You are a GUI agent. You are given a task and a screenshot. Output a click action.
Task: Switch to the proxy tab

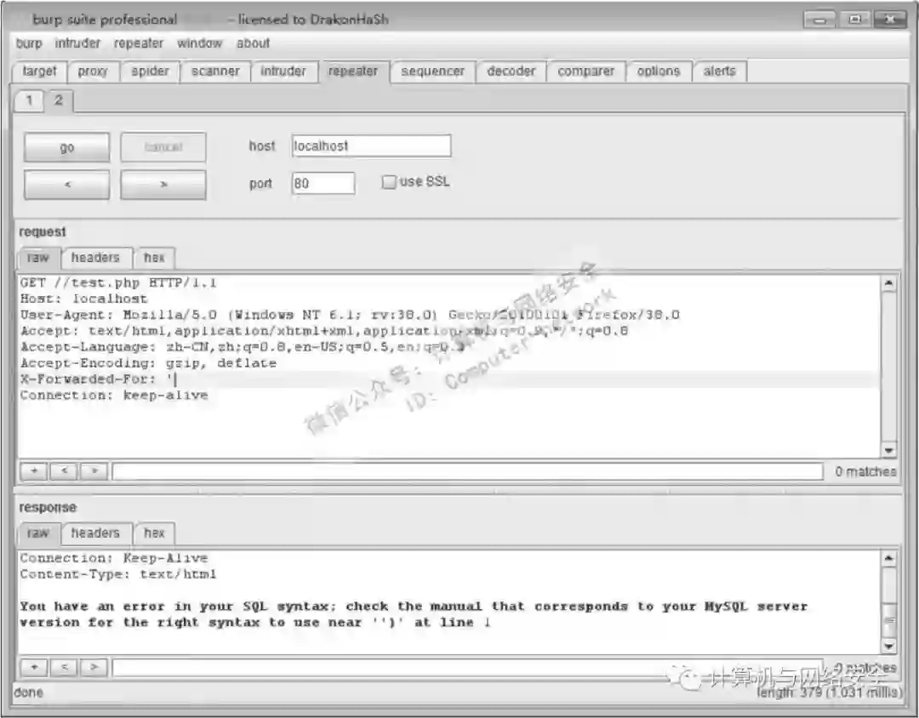[x=93, y=71]
